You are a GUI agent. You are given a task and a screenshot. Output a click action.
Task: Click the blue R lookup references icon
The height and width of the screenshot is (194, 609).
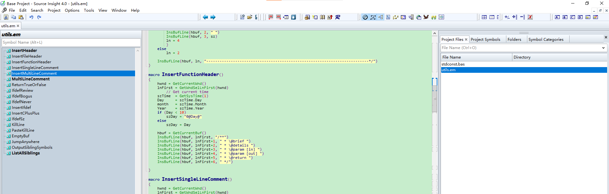click(x=338, y=17)
